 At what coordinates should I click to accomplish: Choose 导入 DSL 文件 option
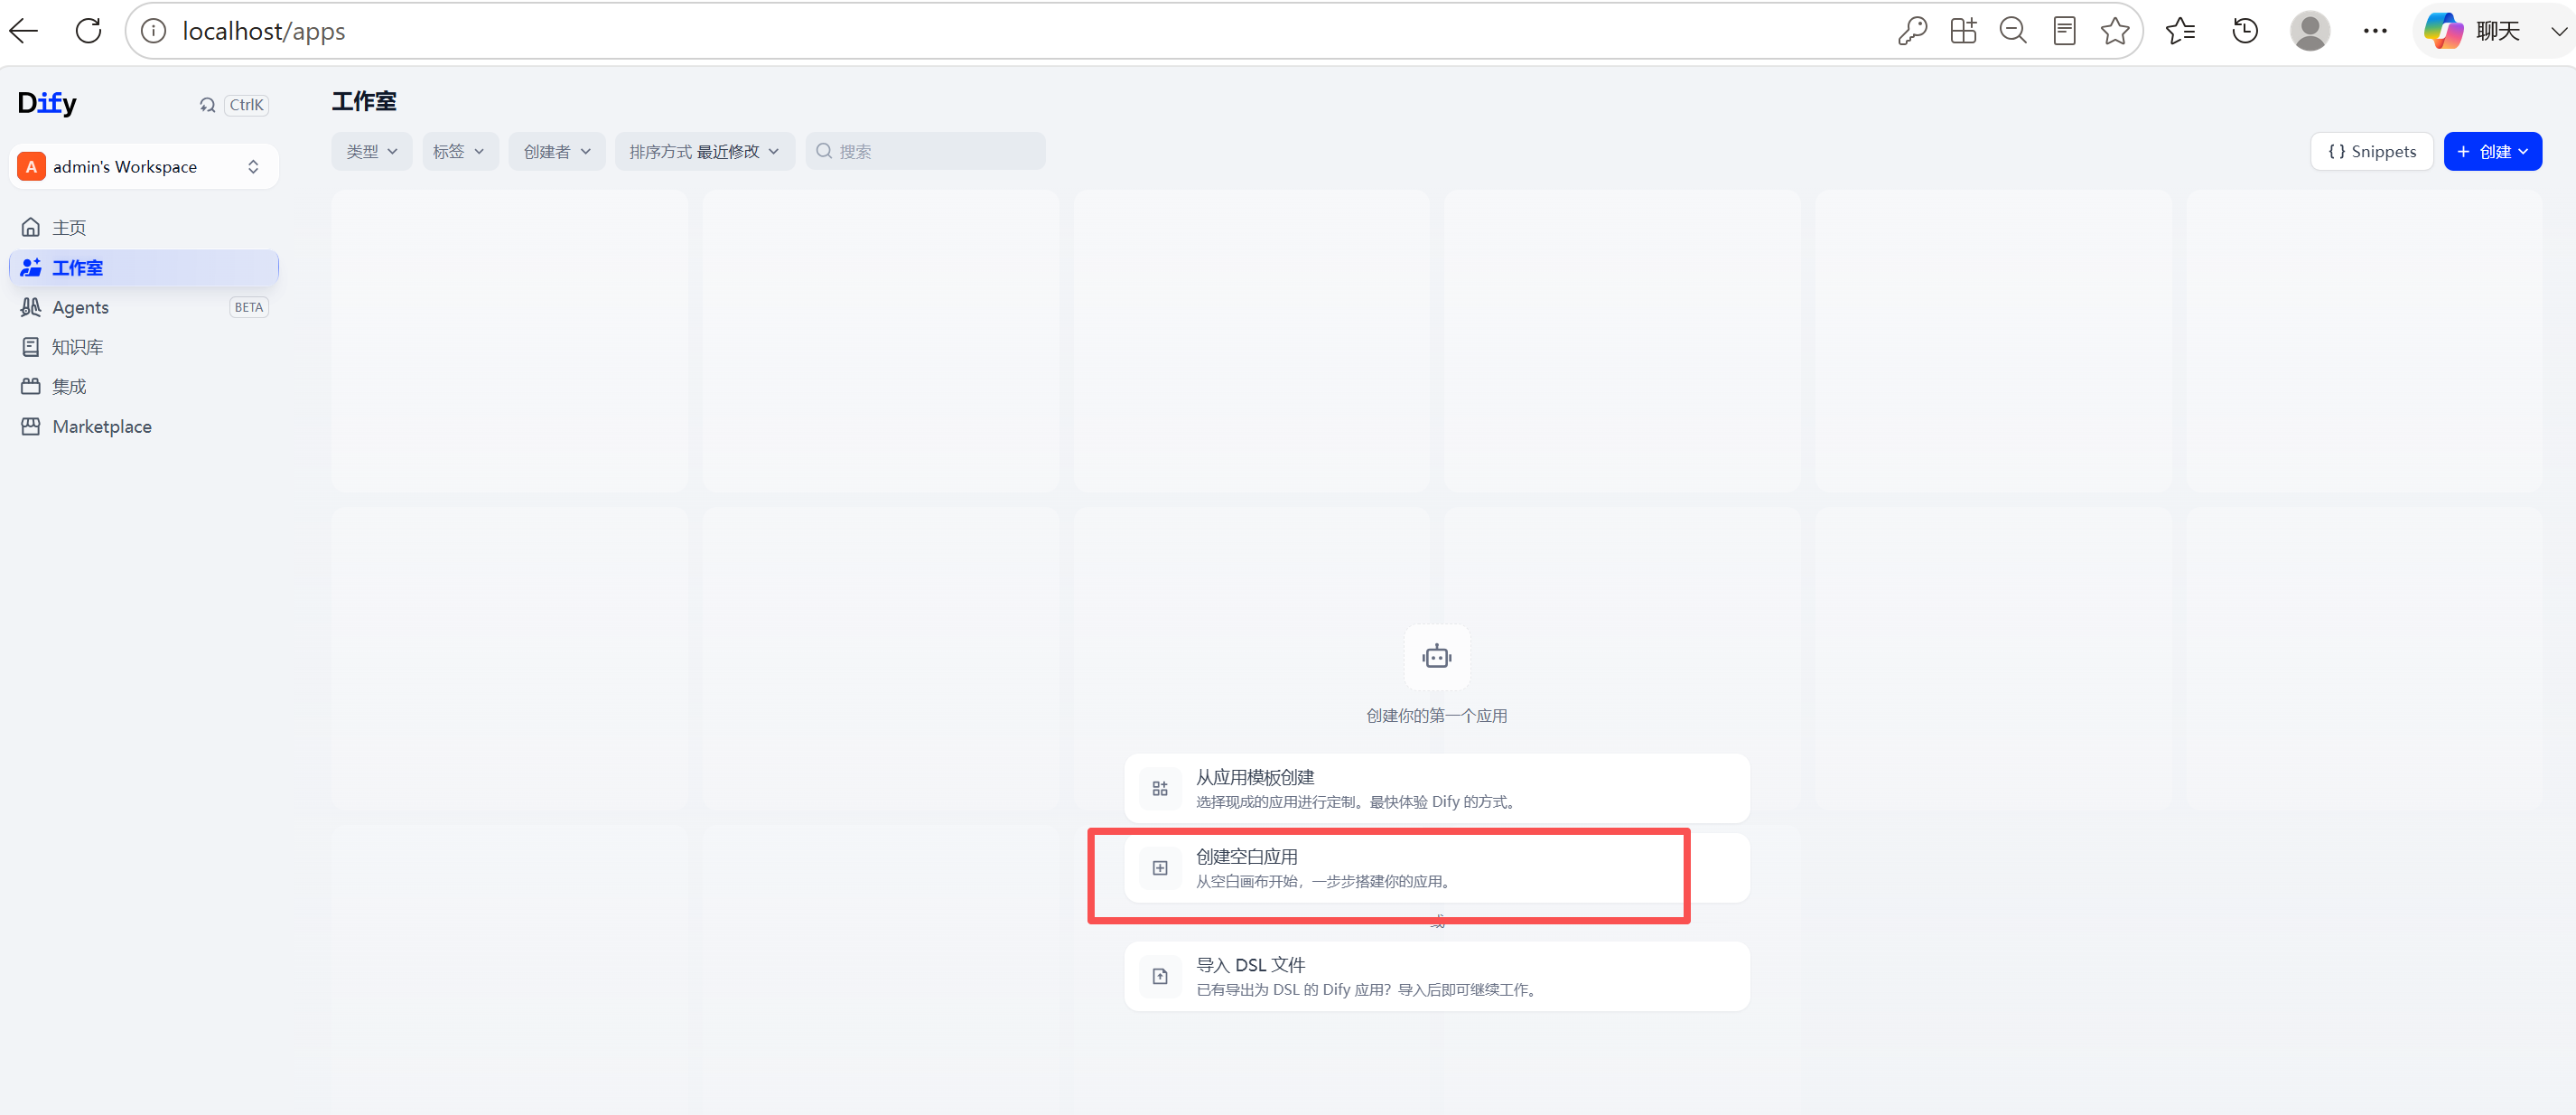(x=1437, y=976)
